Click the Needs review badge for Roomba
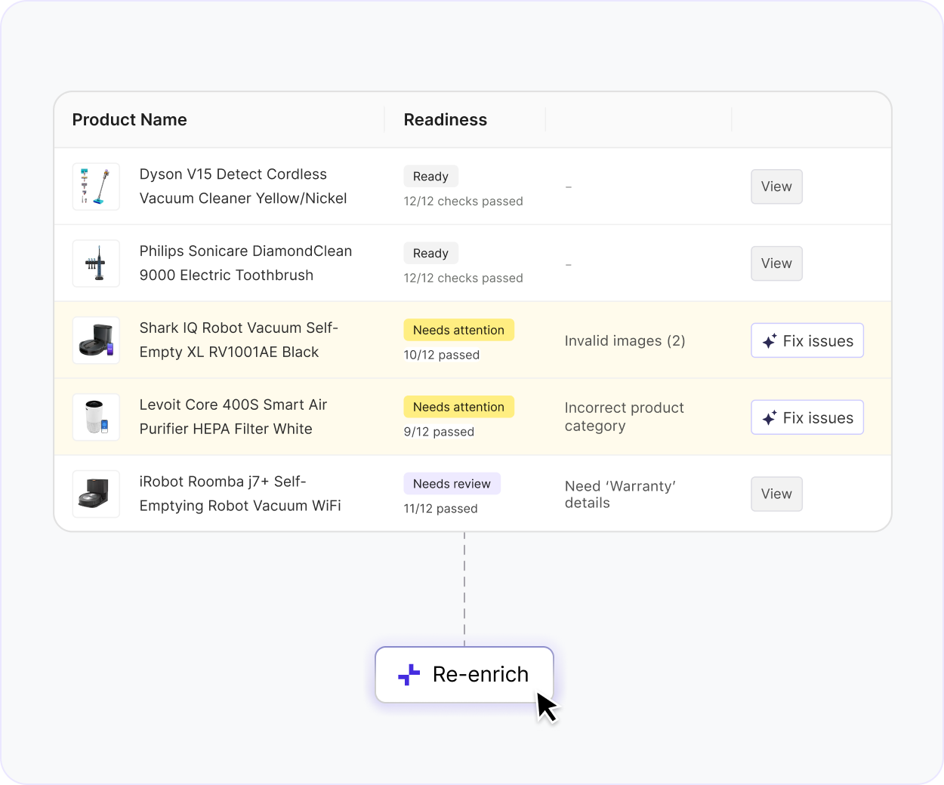The height and width of the screenshot is (785, 944). tap(452, 484)
